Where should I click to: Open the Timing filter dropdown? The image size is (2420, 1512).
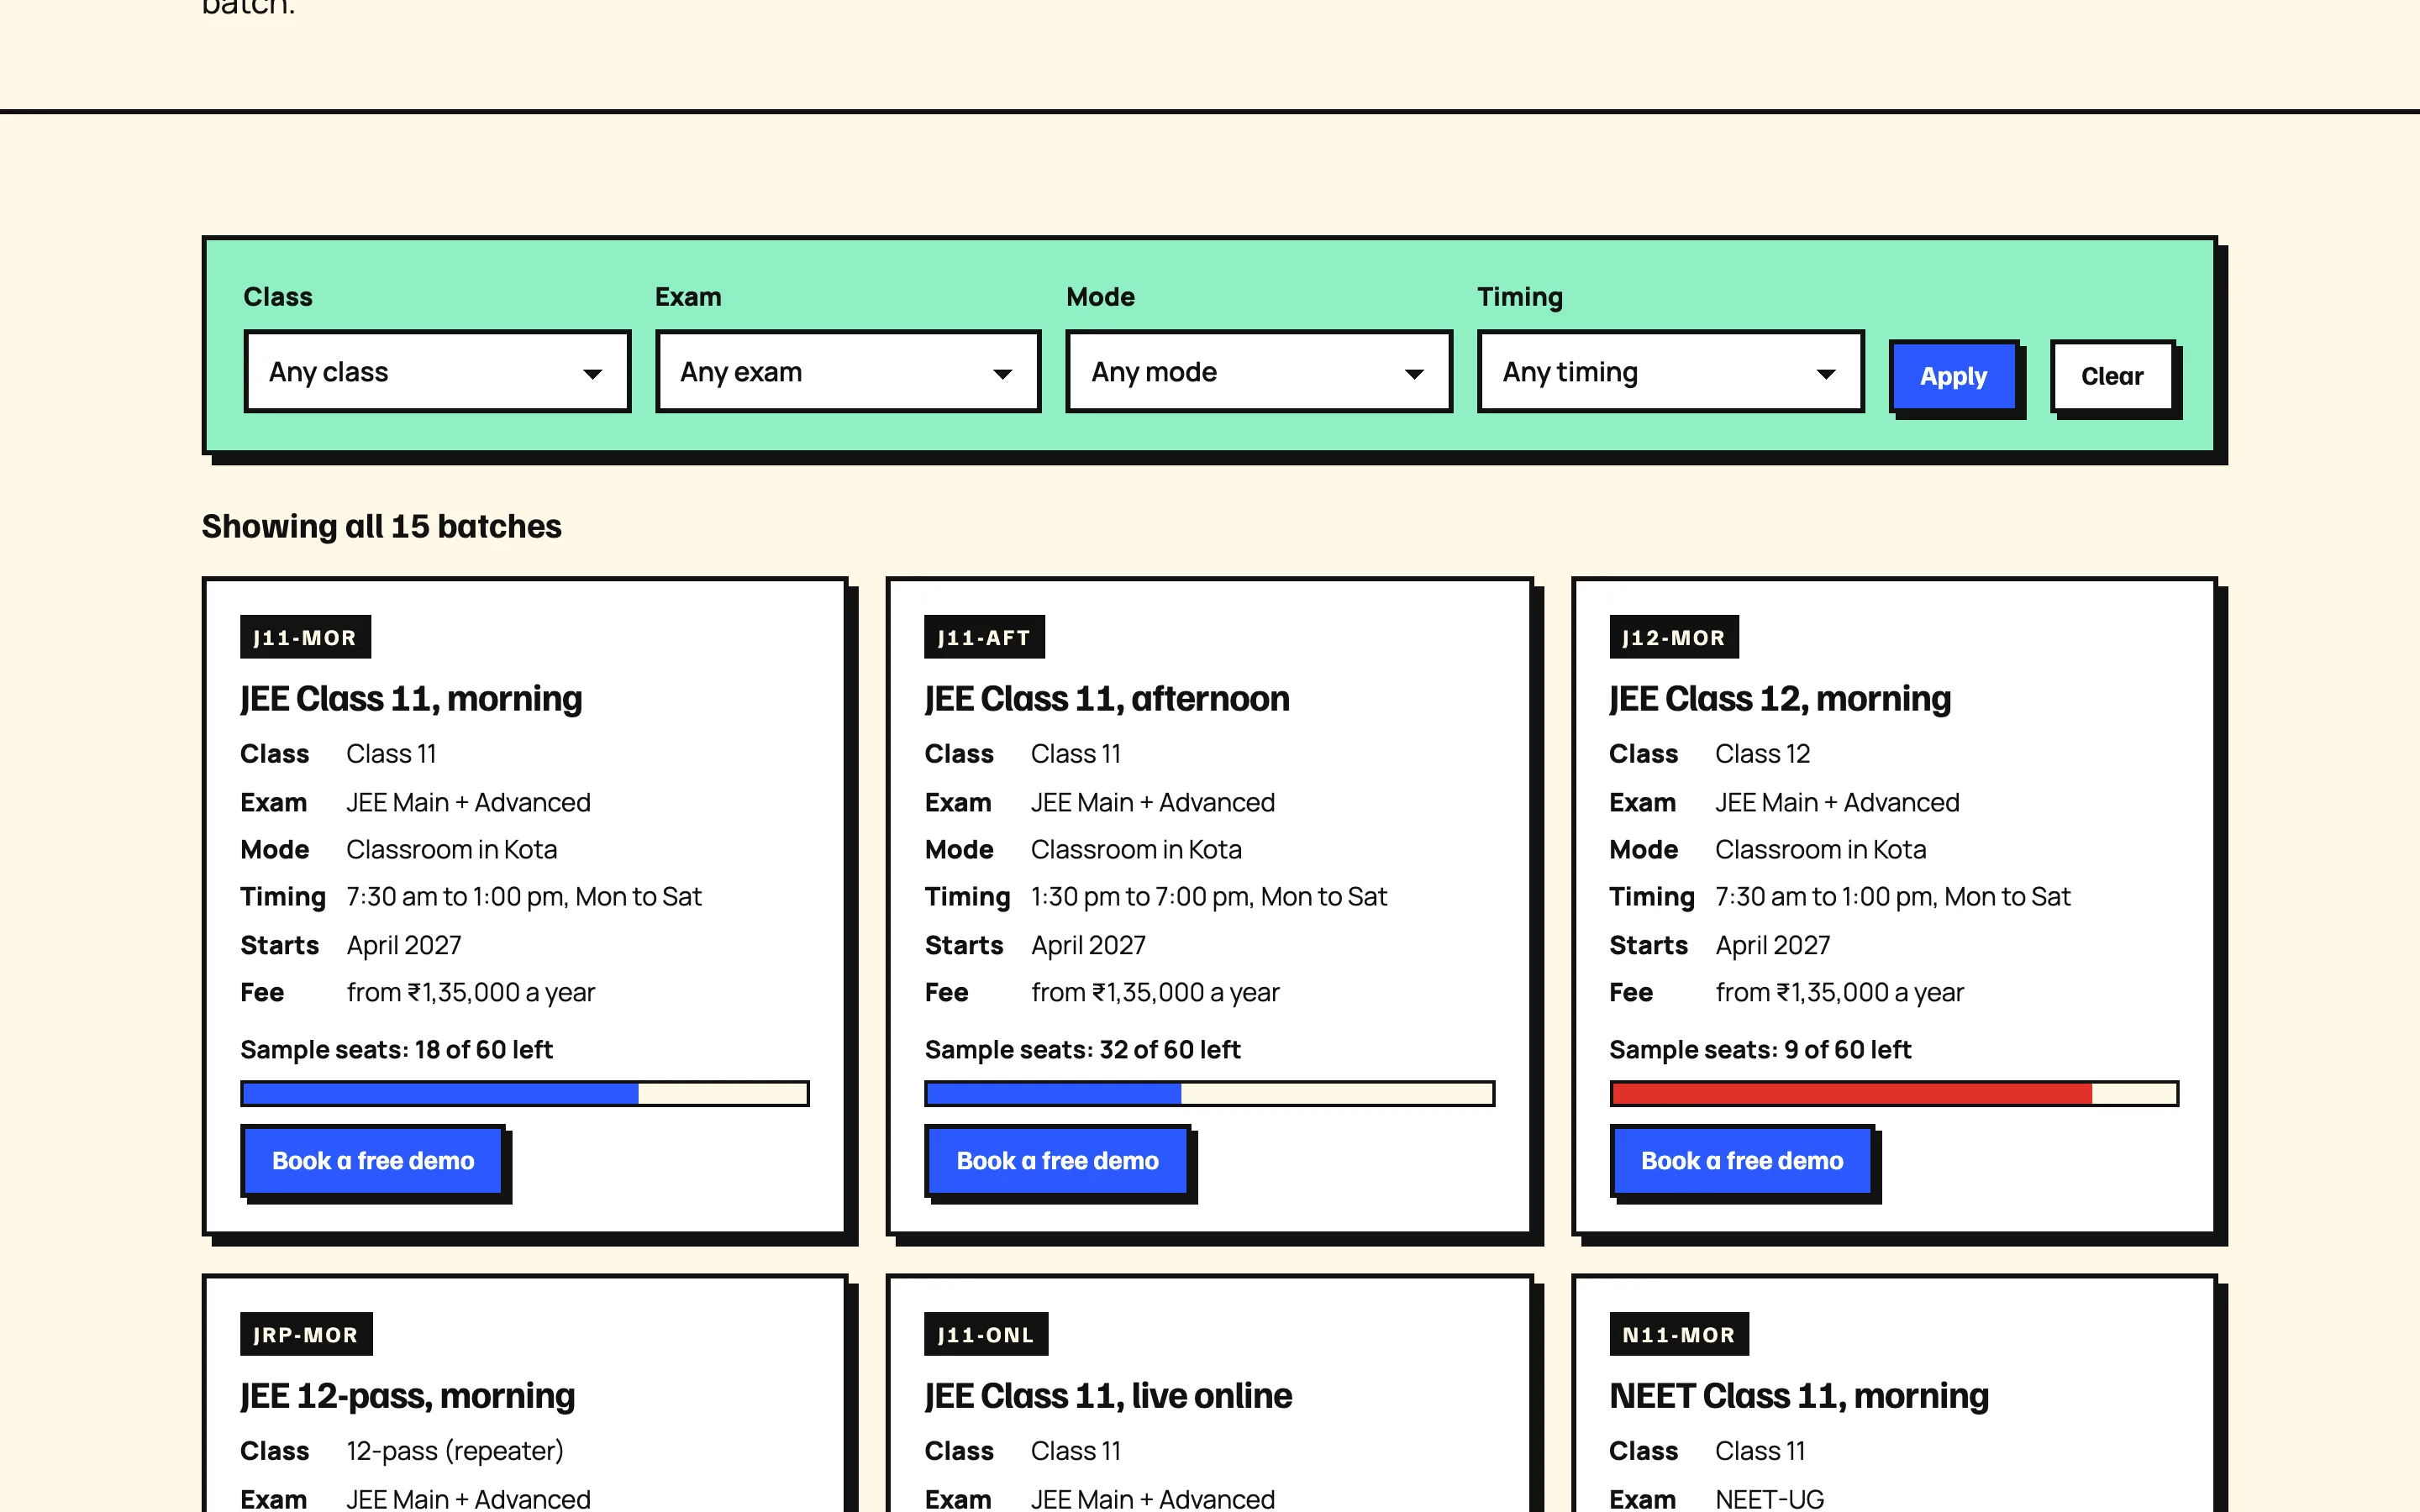pyautogui.click(x=1670, y=371)
